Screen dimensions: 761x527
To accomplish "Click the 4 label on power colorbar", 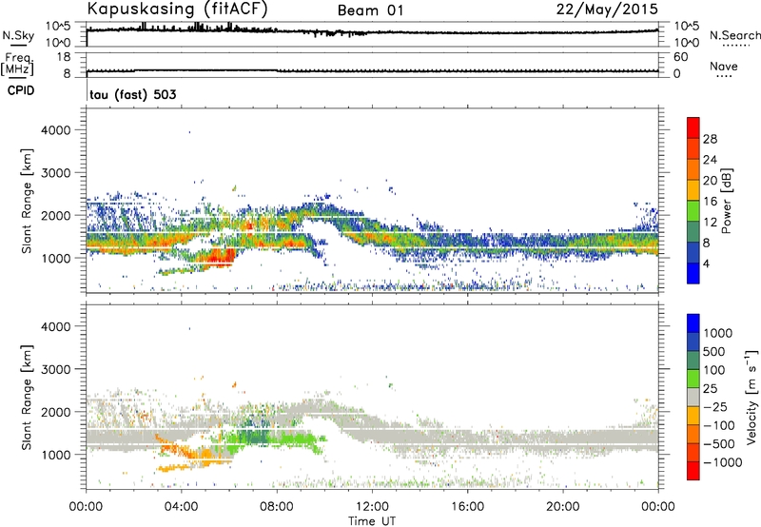I will [706, 263].
